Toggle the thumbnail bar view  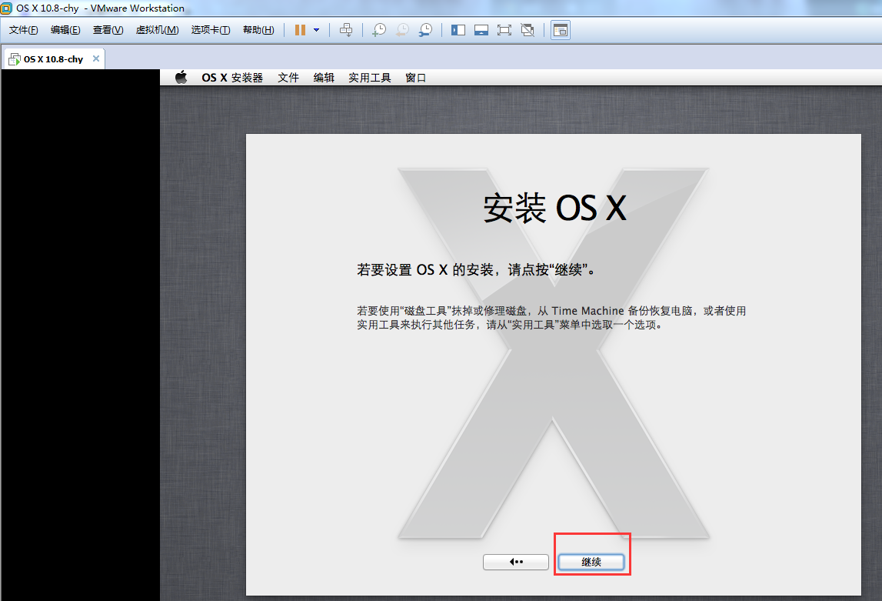(x=481, y=30)
